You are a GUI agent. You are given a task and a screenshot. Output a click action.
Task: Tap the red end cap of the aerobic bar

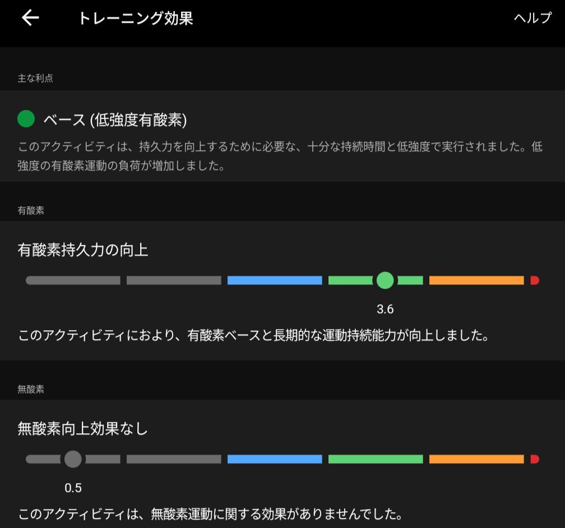pos(534,280)
